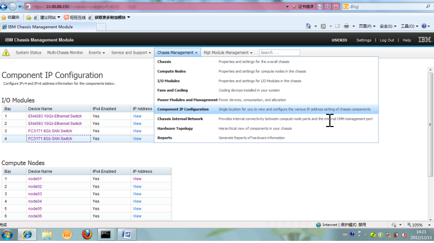
Task: Launch Firefox from the taskbar
Action: (87, 235)
